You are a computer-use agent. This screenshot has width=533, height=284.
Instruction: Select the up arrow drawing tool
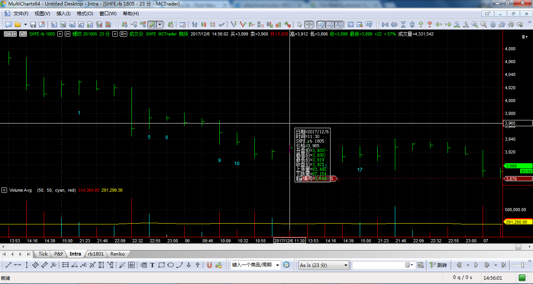tap(198, 265)
